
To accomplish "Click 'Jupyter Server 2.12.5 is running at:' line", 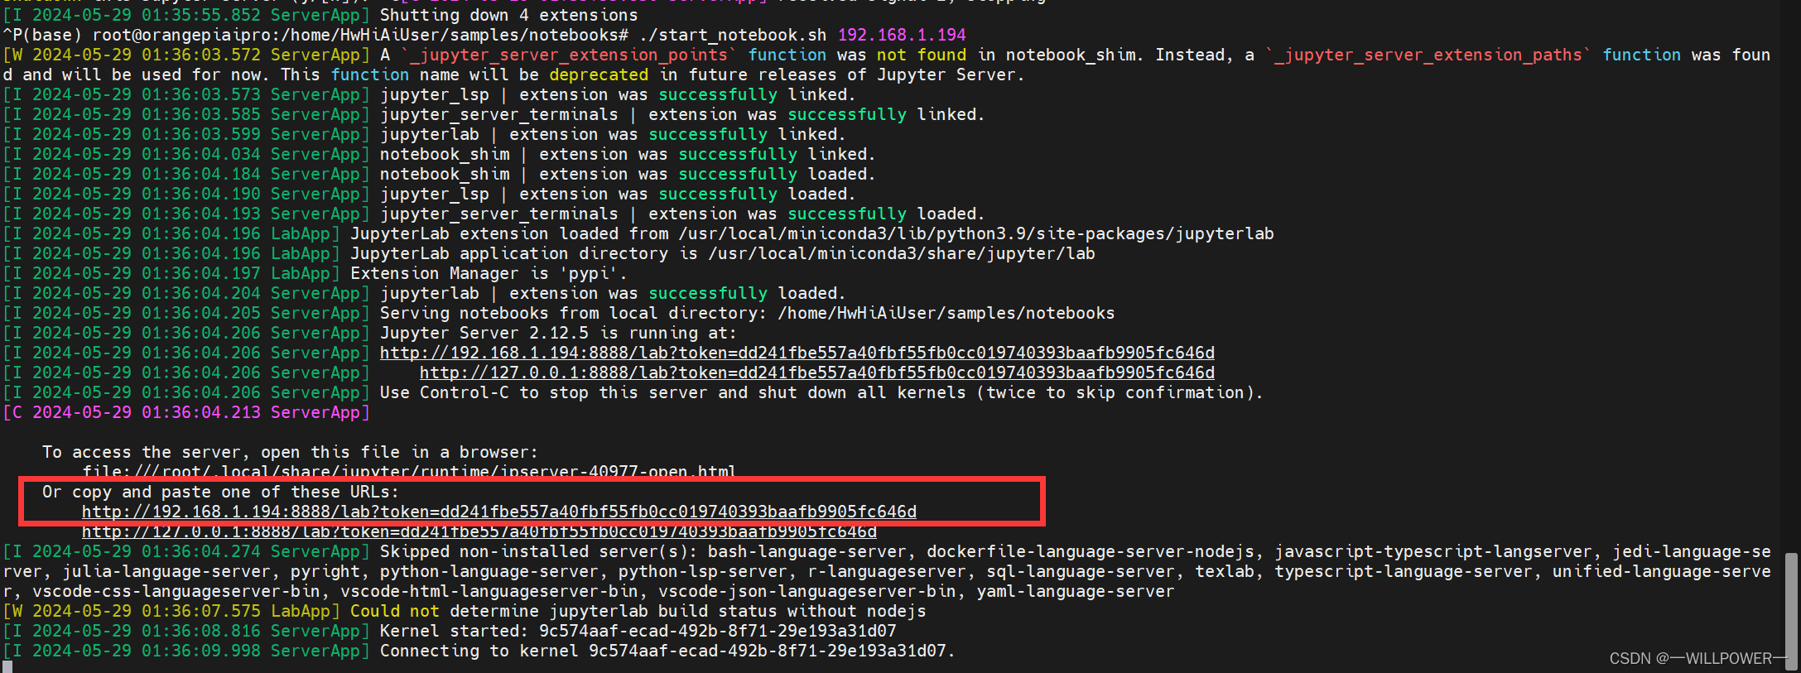I will click(x=558, y=333).
